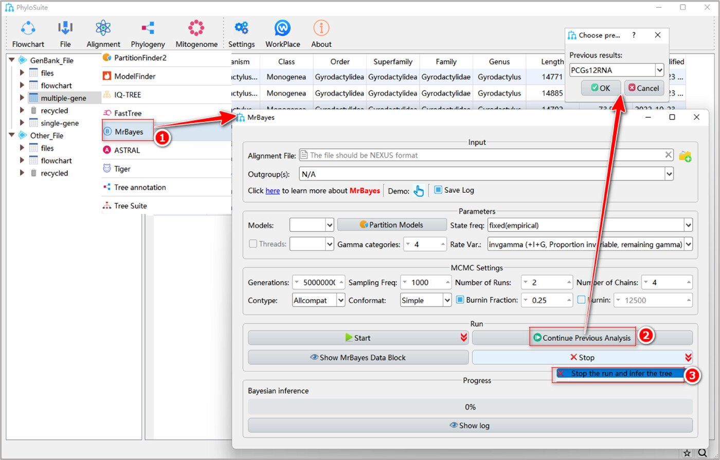The image size is (720, 460).
Task: Open the Models dropdown
Action: [x=330, y=225]
